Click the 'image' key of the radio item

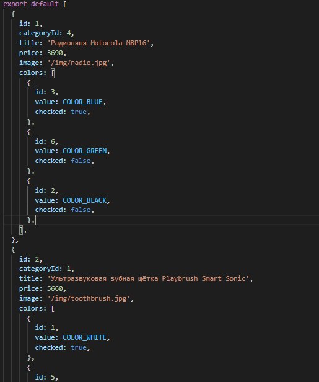[x=29, y=63]
